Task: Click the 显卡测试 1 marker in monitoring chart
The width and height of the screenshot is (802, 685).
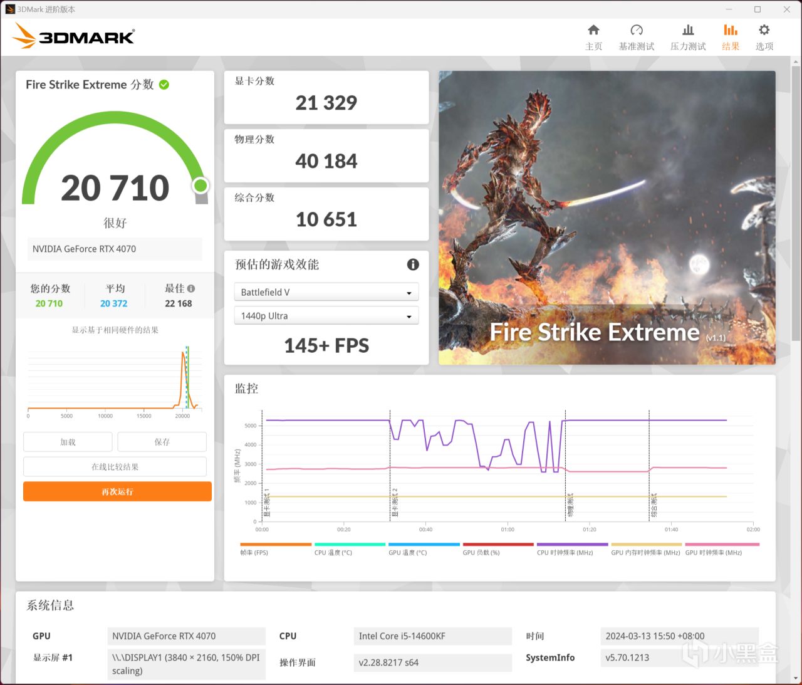Action: click(266, 503)
